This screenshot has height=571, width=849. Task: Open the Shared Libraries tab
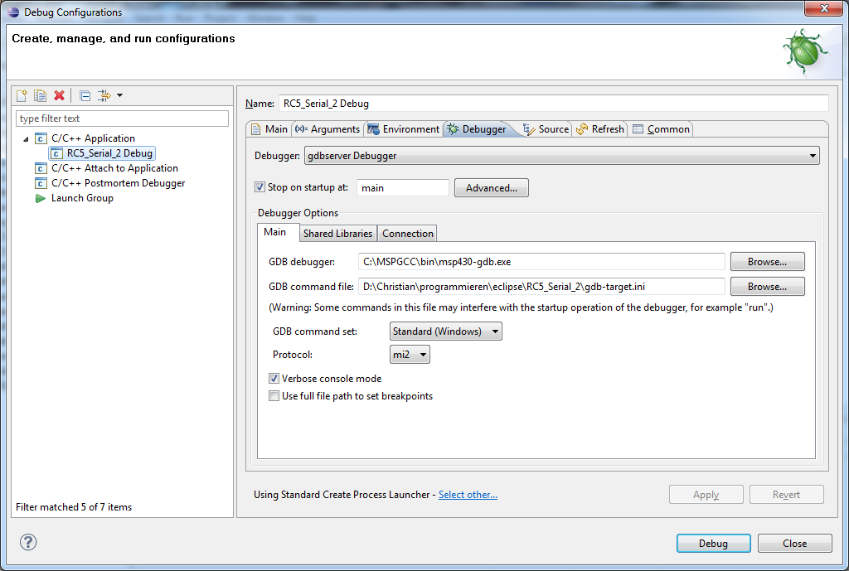tap(337, 233)
